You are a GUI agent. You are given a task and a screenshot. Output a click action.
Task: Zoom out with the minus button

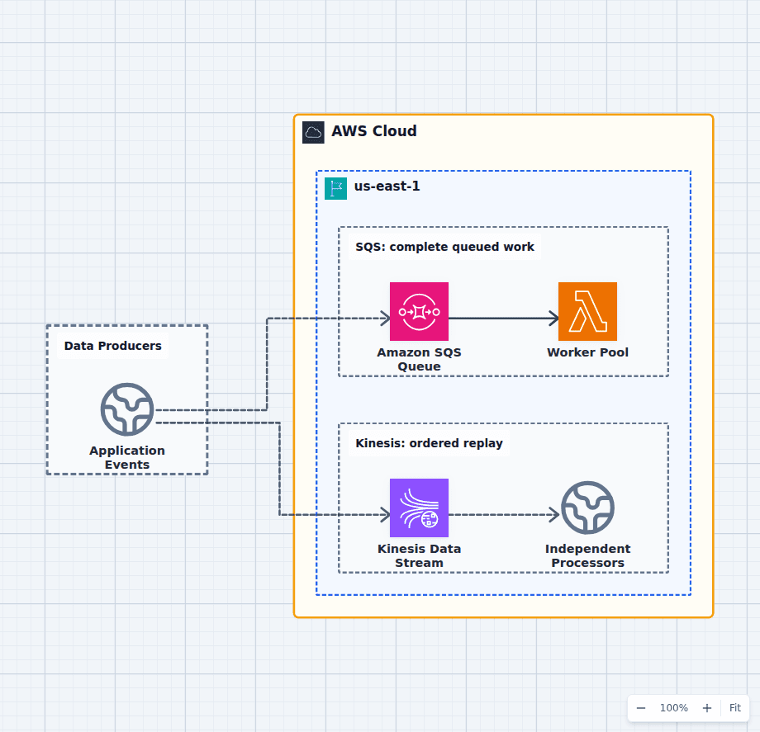click(x=641, y=708)
